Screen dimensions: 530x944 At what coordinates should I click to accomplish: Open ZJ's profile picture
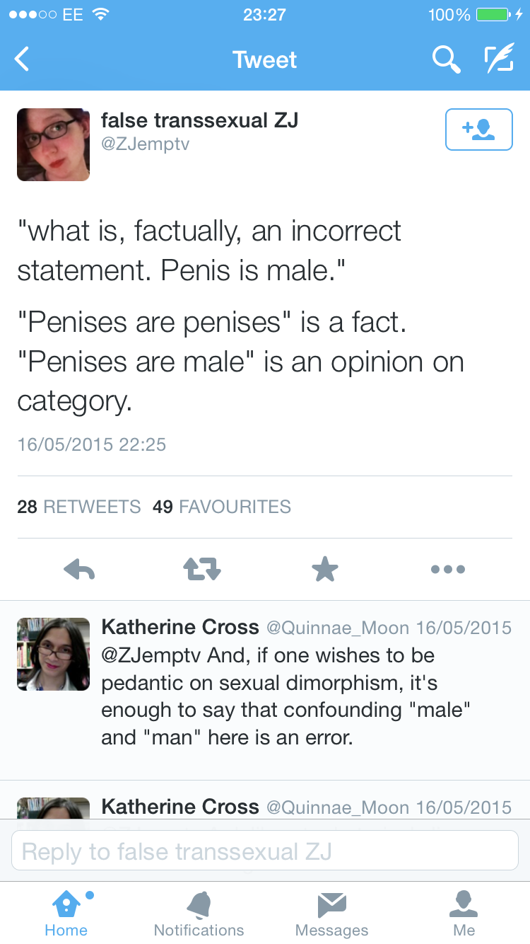click(x=53, y=144)
